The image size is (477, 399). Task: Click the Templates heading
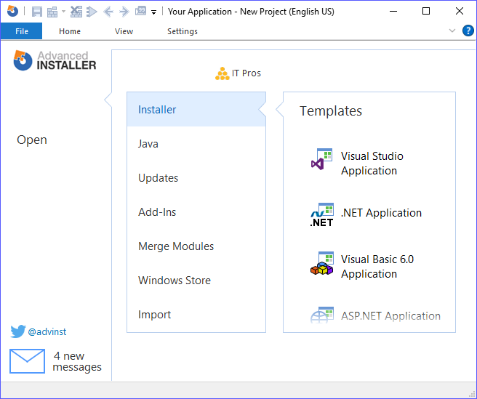(331, 111)
